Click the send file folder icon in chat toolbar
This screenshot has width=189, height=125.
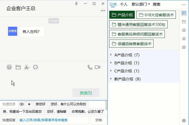(18, 67)
